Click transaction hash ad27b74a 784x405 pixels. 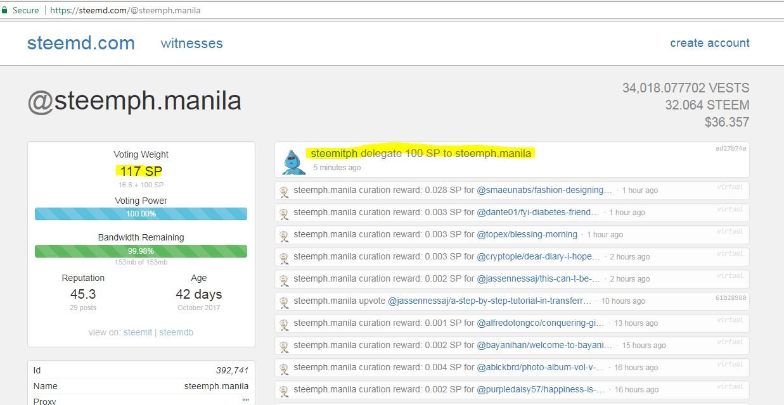coord(731,148)
